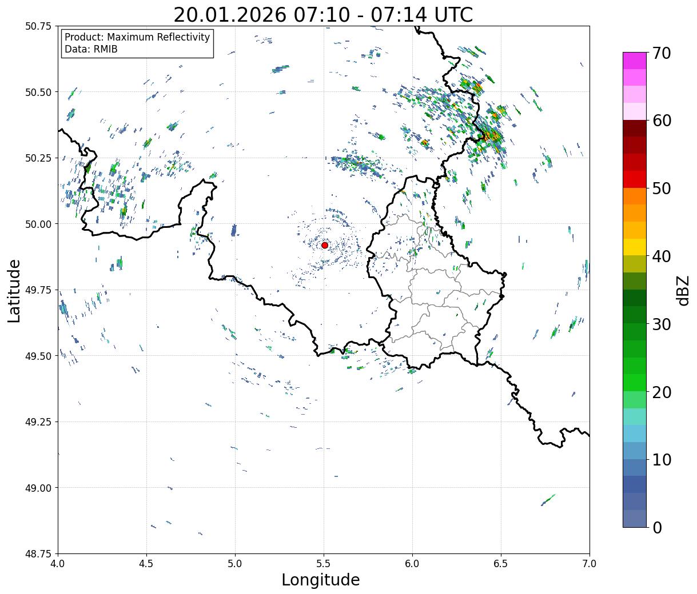The image size is (697, 594).
Task: Click the longitude tick label 5.5
Action: [324, 564]
